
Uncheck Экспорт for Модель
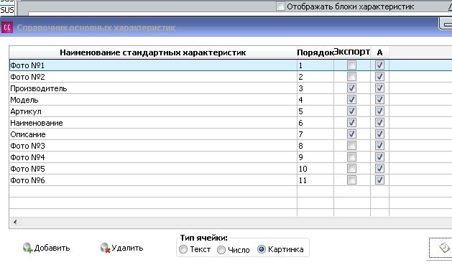pyautogui.click(x=351, y=100)
